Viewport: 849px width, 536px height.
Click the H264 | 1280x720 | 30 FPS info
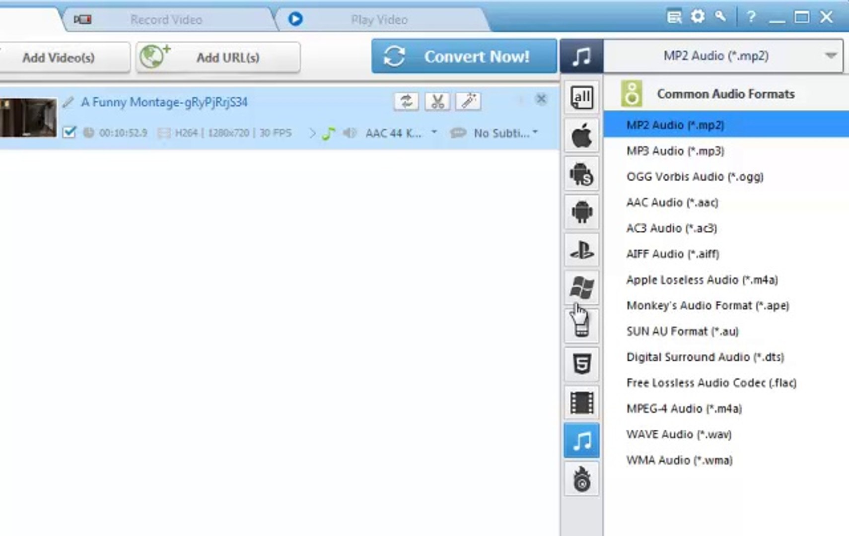coord(233,133)
